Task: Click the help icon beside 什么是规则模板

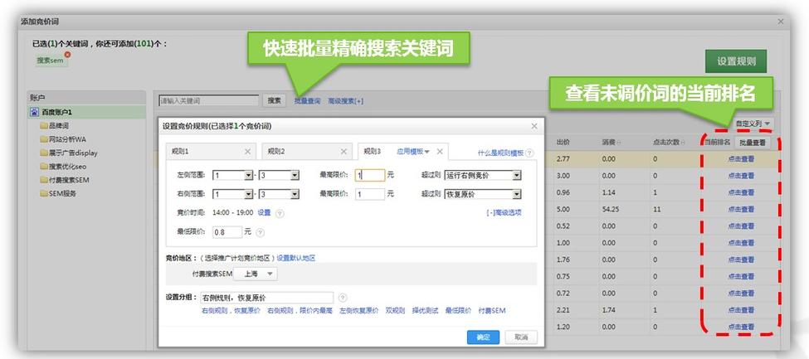Action: (x=529, y=153)
